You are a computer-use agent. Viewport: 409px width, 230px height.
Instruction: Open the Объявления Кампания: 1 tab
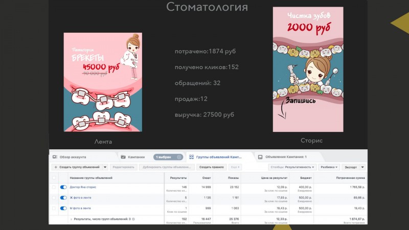(x=286, y=157)
